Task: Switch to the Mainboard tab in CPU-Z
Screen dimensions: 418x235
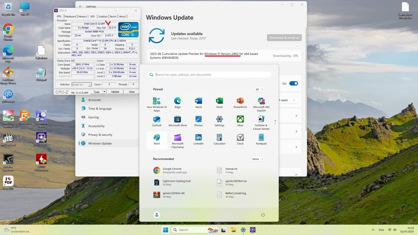Action: 70,16
